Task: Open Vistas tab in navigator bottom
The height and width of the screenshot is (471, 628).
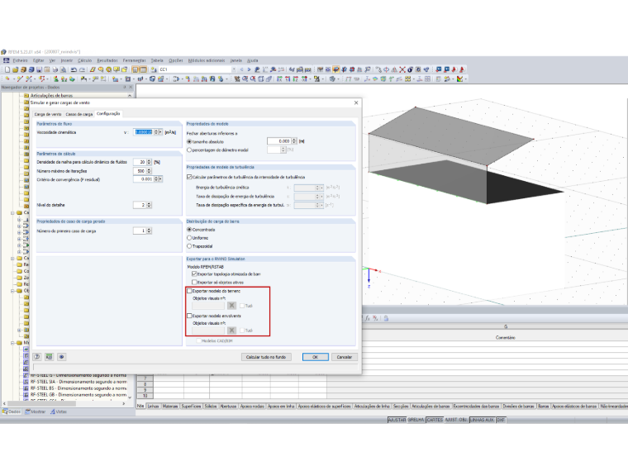Action: pyautogui.click(x=59, y=412)
